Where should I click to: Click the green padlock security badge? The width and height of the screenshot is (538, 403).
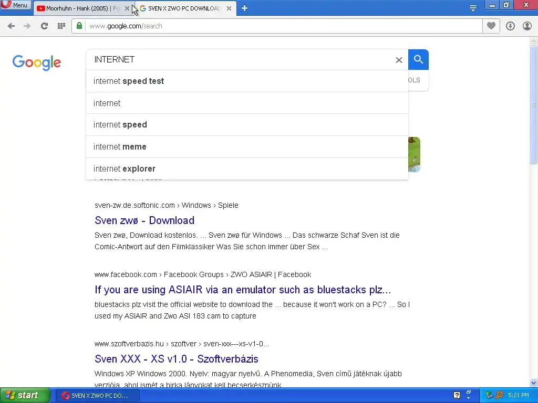79,26
